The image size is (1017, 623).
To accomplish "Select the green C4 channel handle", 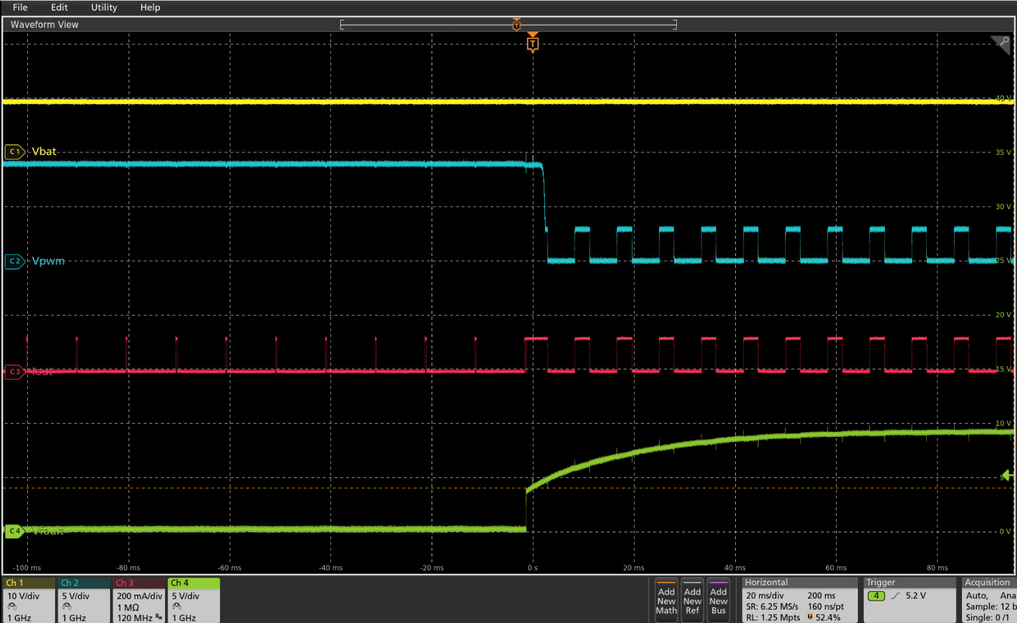I will pos(15,531).
